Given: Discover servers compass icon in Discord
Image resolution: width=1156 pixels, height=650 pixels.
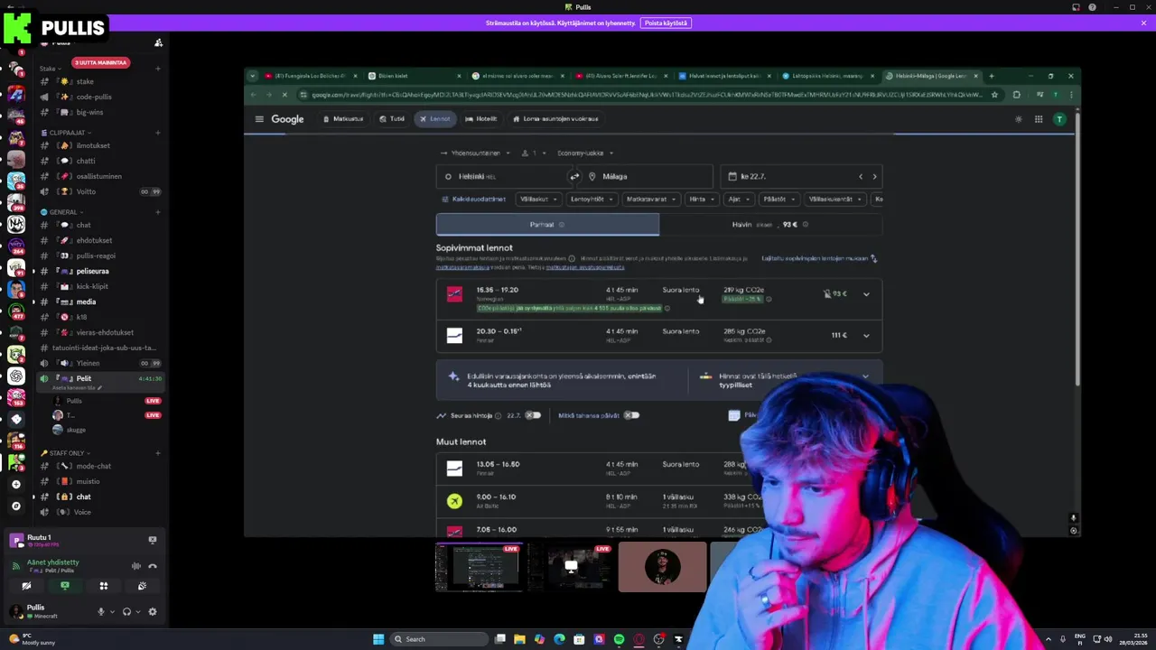Looking at the screenshot, I should click(x=15, y=506).
